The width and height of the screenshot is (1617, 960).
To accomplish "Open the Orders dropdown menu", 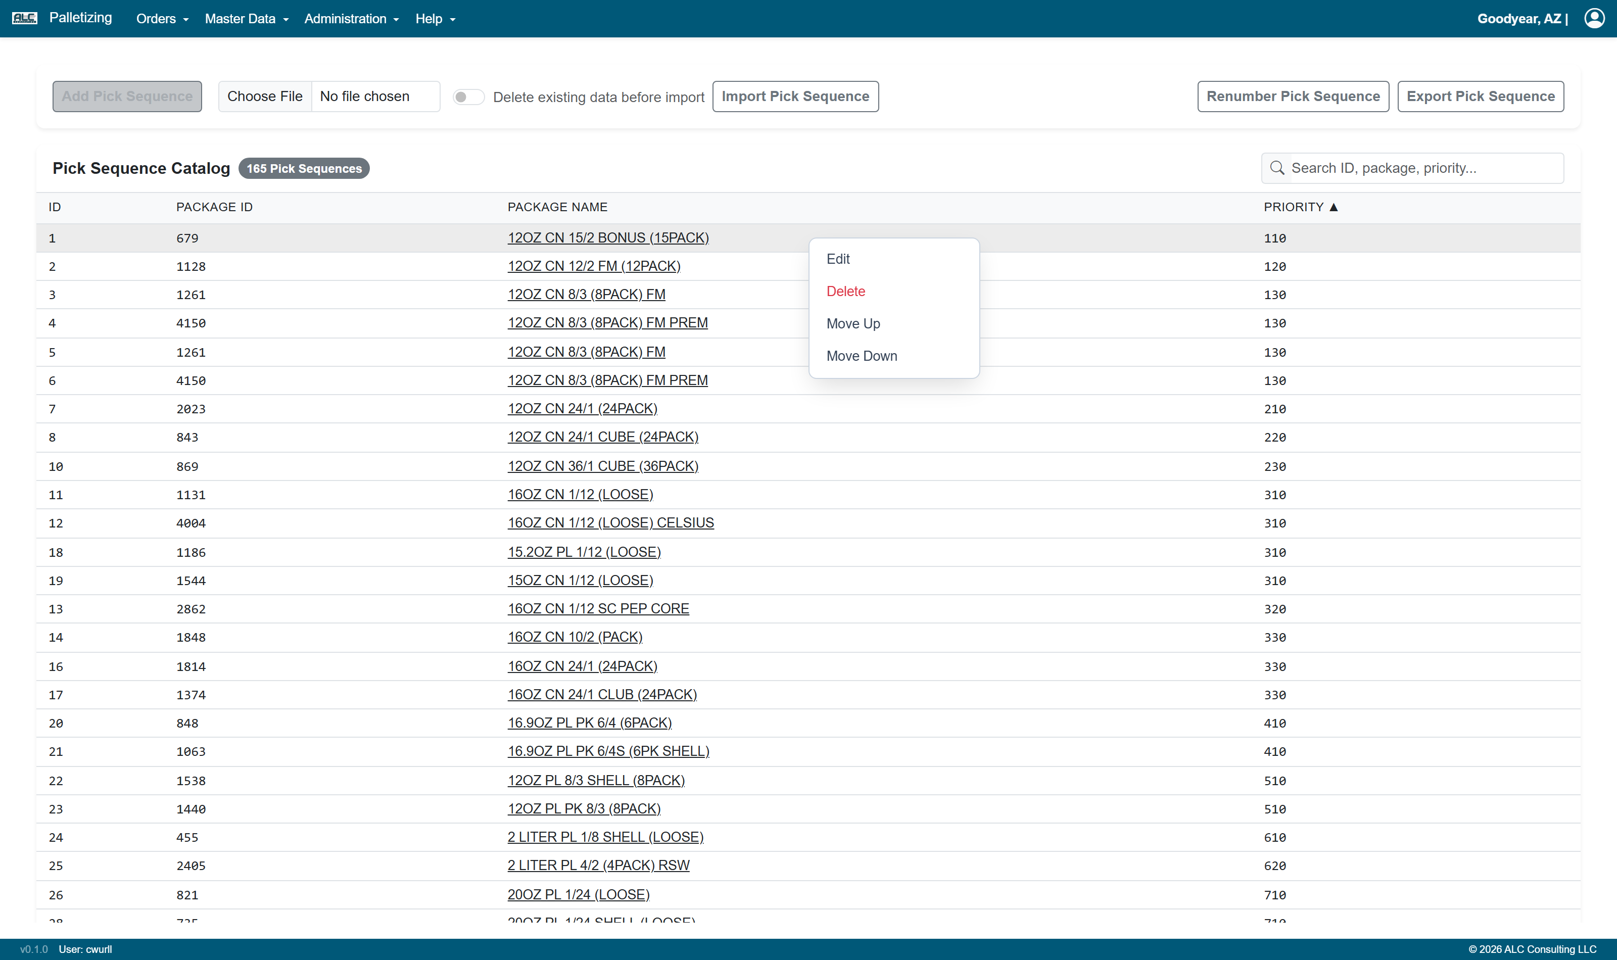I will pos(162,19).
